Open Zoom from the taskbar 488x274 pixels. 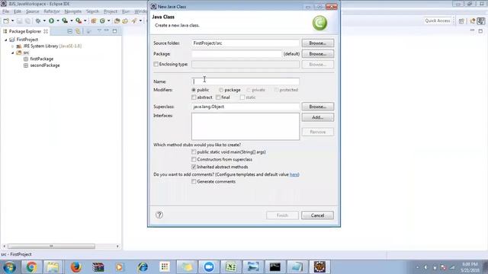(x=209, y=267)
